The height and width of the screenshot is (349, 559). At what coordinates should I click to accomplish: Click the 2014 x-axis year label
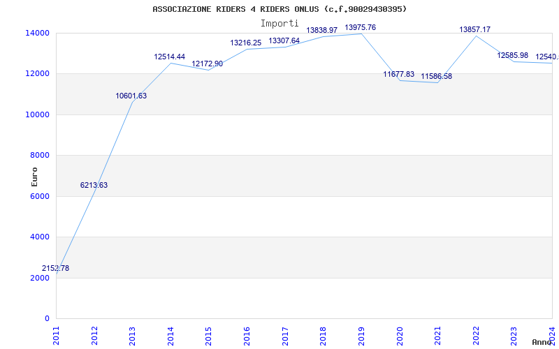click(x=170, y=336)
